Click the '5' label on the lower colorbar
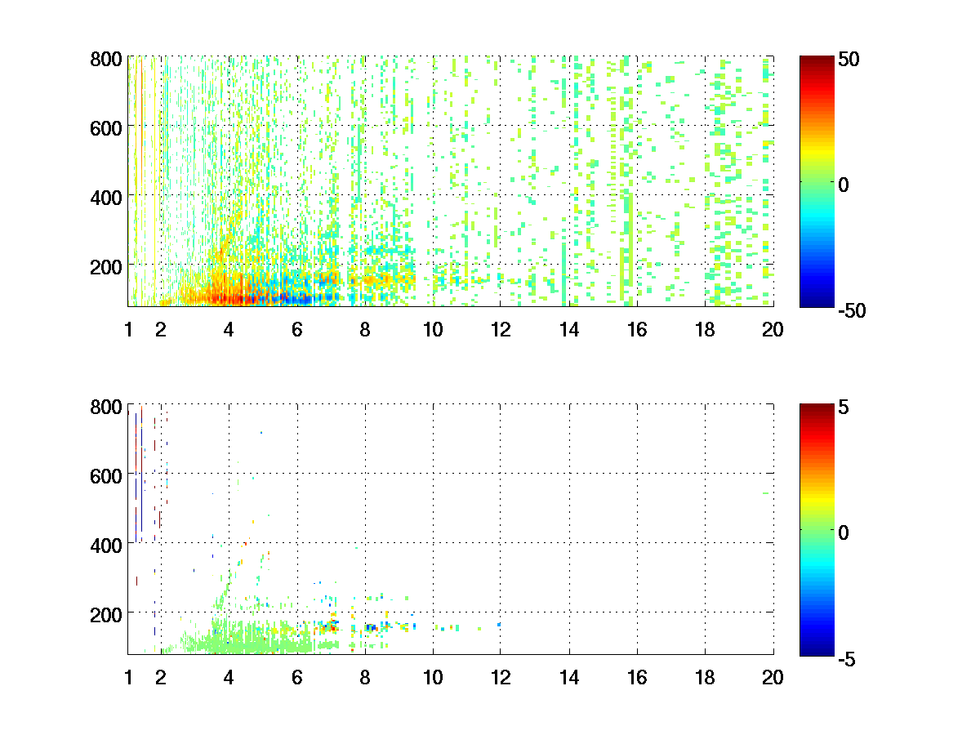This screenshot has height=735, width=980. [x=845, y=407]
